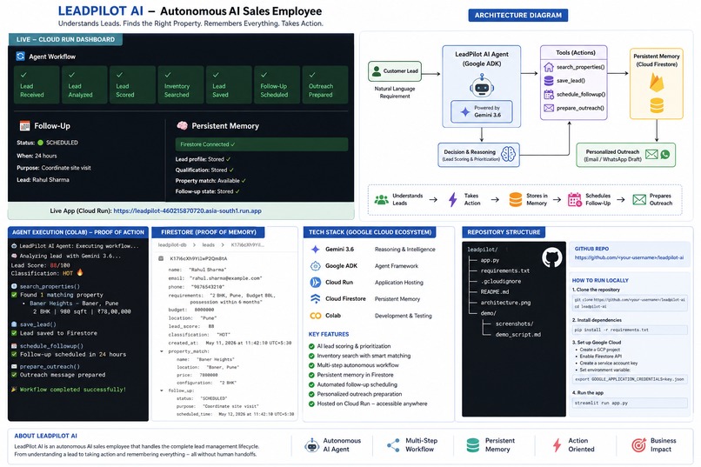The width and height of the screenshot is (701, 467).
Task: Click check mark for Automated follow-up scheduling
Action: pyautogui.click(x=311, y=384)
